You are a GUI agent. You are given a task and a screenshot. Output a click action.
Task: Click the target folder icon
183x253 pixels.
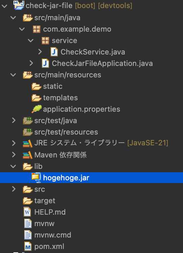click(x=28, y=201)
